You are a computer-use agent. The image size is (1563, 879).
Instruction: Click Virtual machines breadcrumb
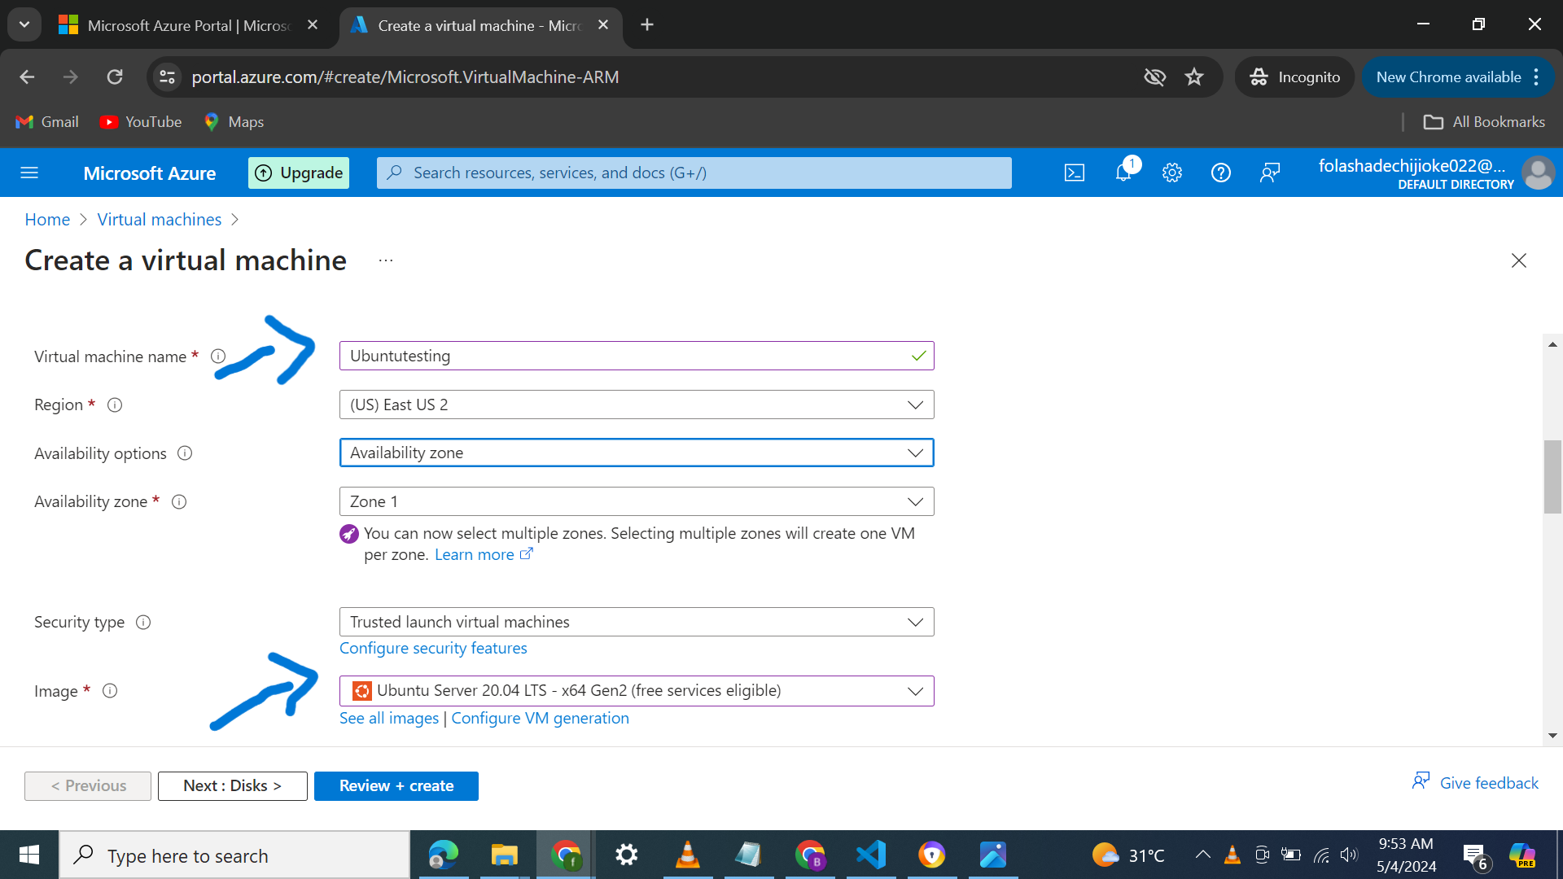pos(160,220)
